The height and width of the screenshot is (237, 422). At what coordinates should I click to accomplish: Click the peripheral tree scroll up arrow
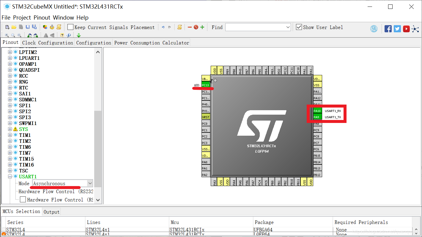tap(98, 52)
